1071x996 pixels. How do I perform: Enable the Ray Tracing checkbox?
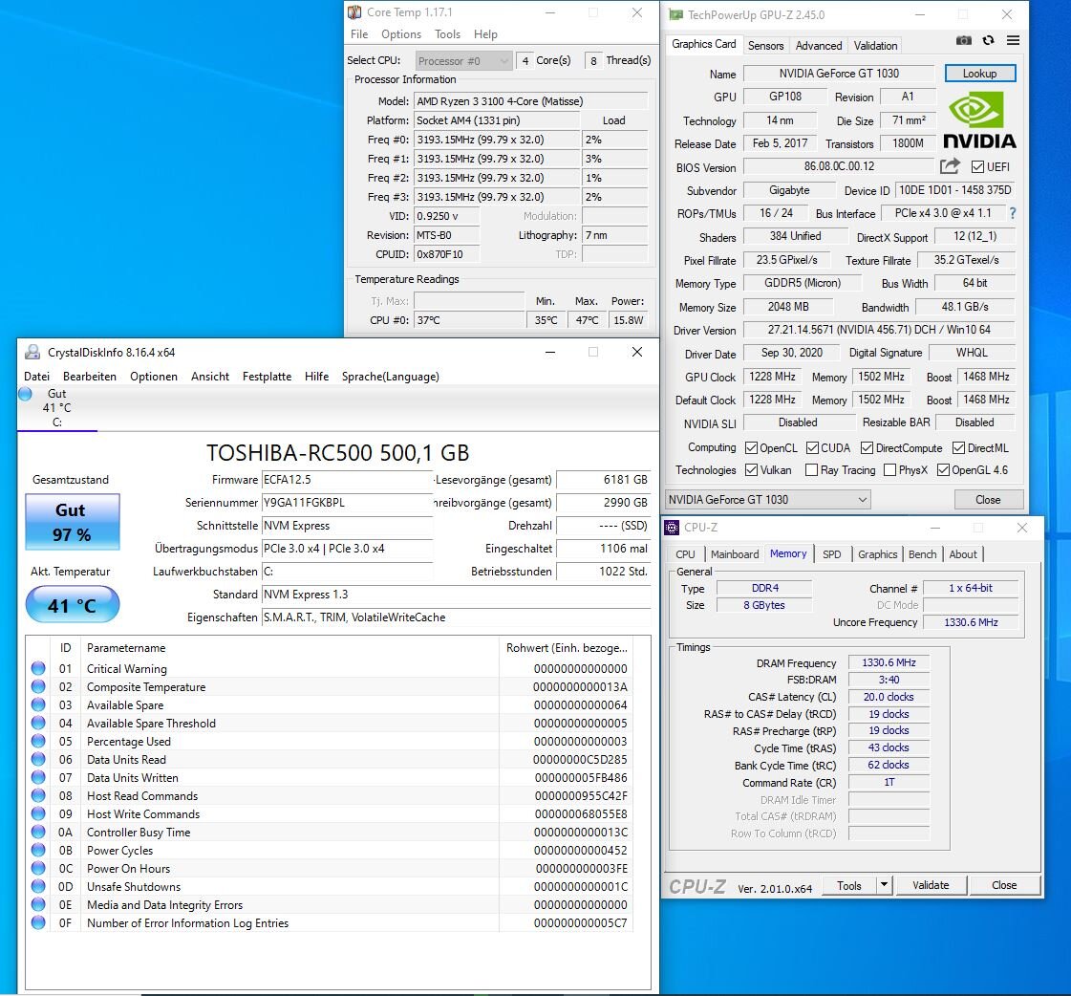coord(811,469)
